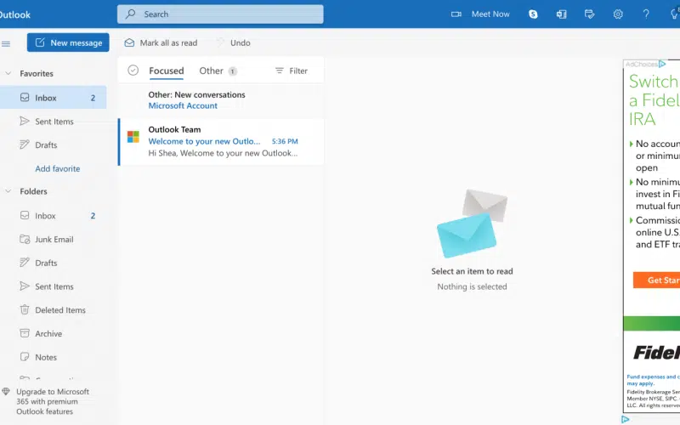Click Mark all as read
Viewport: 680px width, 425px height.
(x=161, y=42)
